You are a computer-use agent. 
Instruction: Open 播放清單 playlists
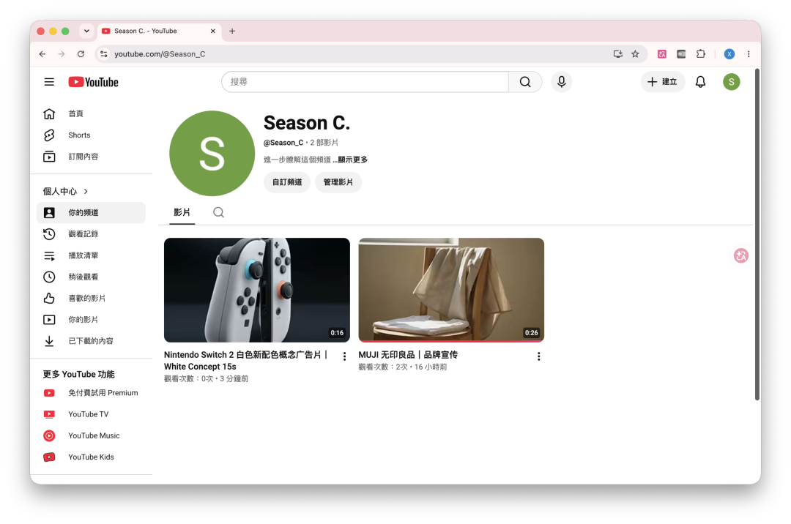[91, 255]
